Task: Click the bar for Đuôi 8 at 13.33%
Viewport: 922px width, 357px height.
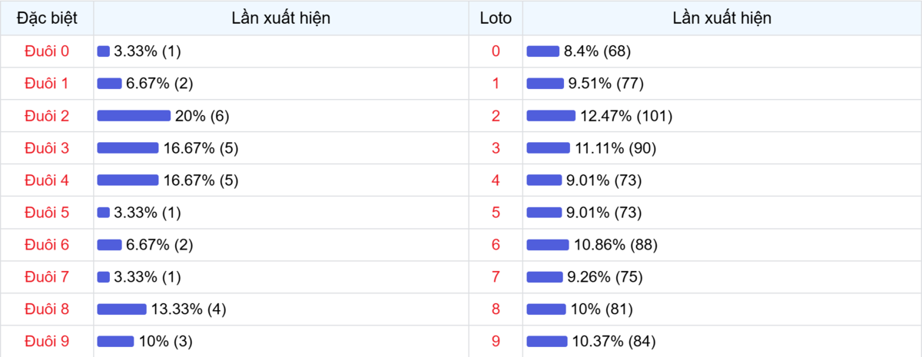Action: coord(121,309)
